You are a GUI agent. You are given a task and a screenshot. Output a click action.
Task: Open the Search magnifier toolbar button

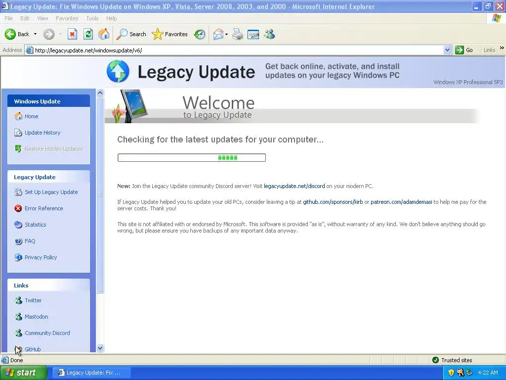coord(131,34)
